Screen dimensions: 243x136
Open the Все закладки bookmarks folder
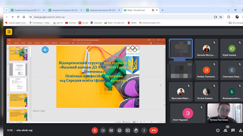click(235, 23)
